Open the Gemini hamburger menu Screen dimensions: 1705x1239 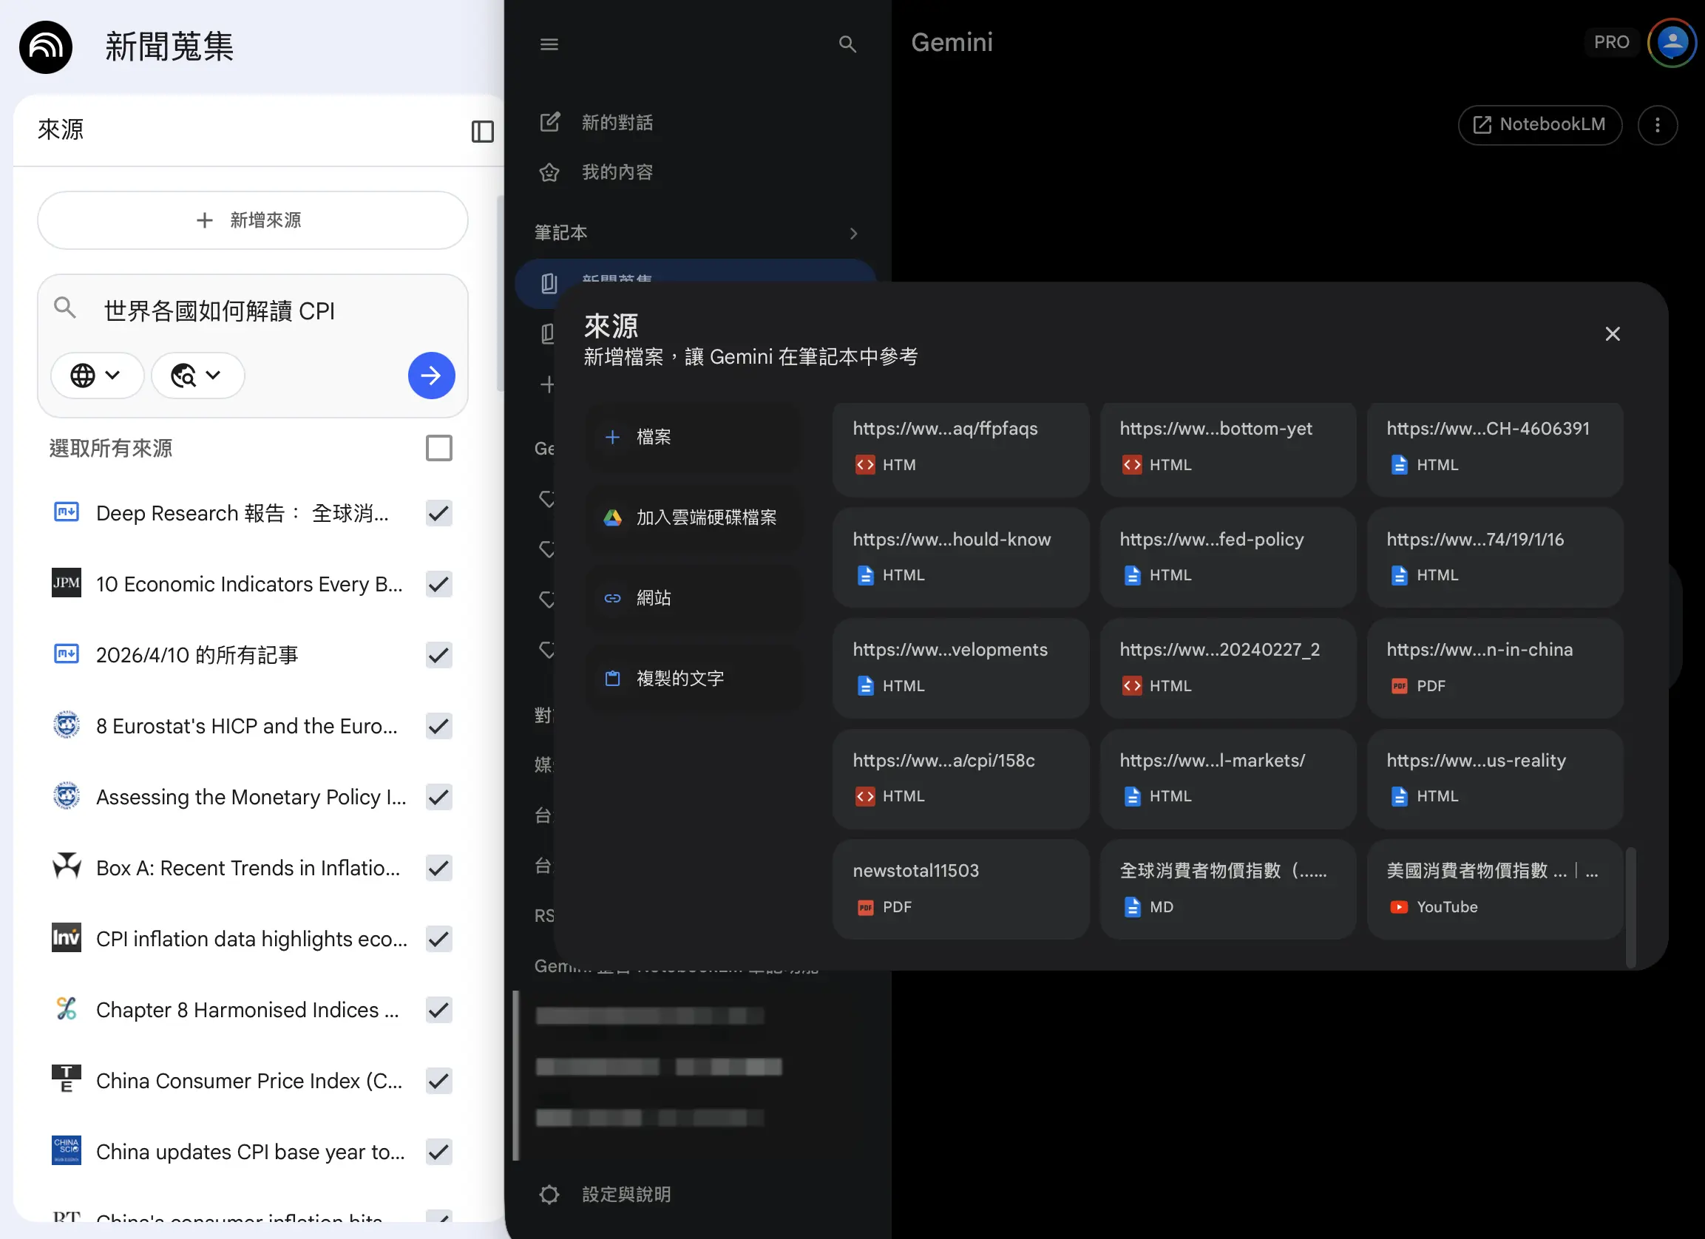(x=549, y=44)
